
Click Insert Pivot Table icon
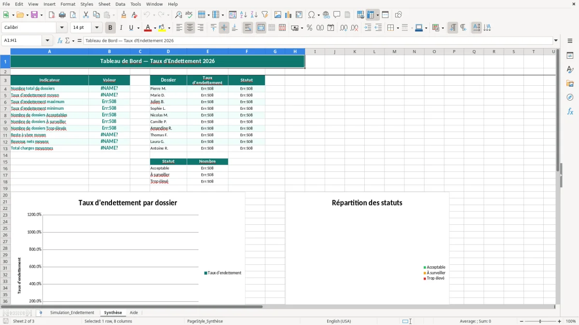click(299, 15)
